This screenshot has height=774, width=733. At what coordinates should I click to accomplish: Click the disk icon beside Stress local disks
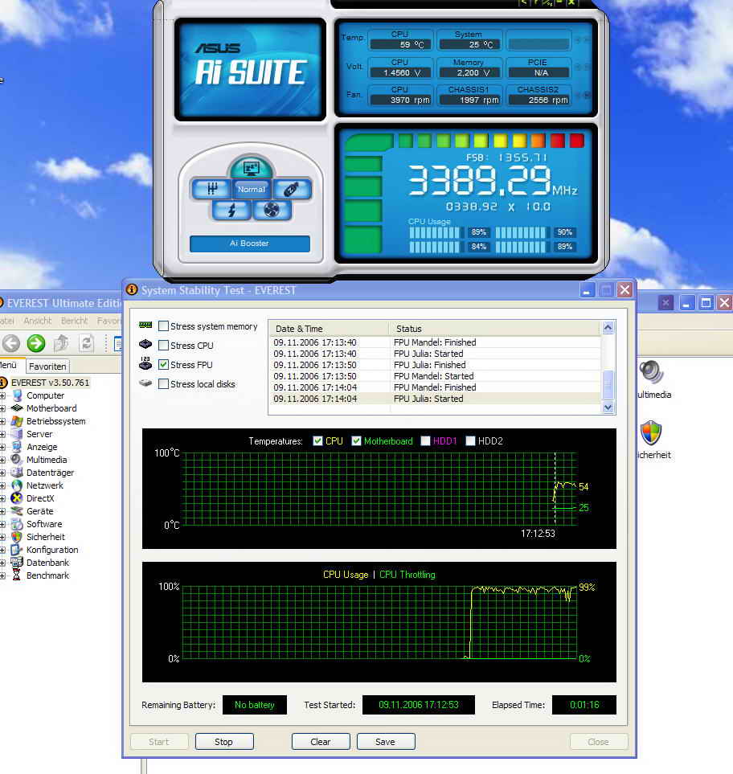click(x=145, y=383)
